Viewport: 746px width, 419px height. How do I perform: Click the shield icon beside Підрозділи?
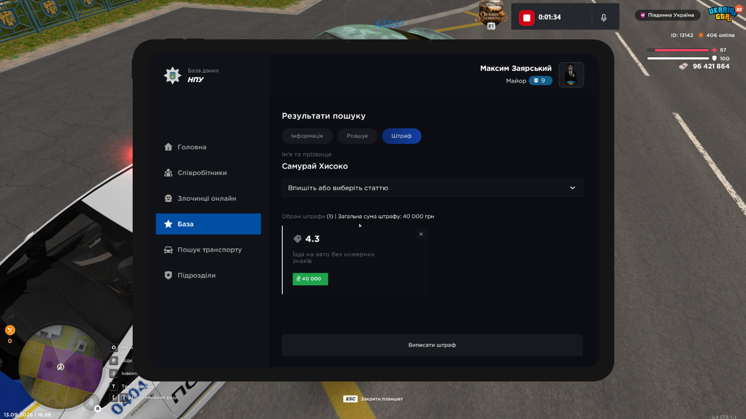168,275
